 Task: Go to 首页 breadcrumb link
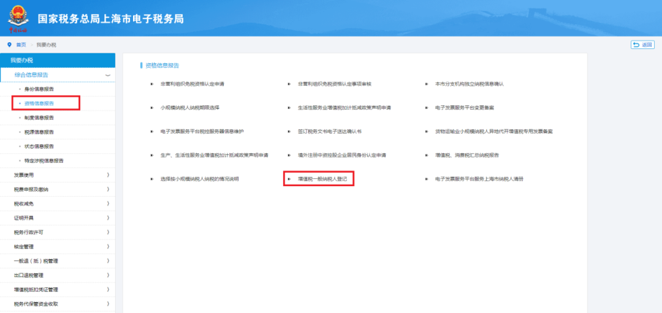coord(21,45)
